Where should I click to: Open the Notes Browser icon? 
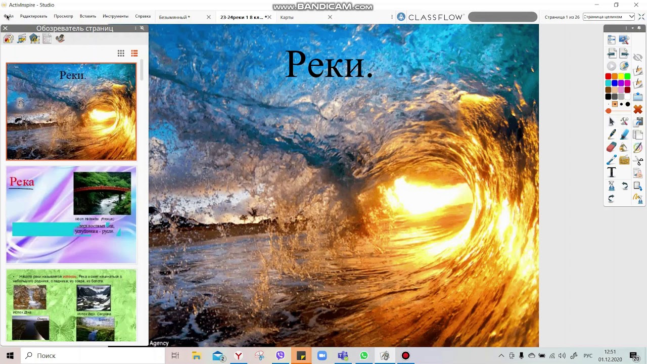(47, 38)
